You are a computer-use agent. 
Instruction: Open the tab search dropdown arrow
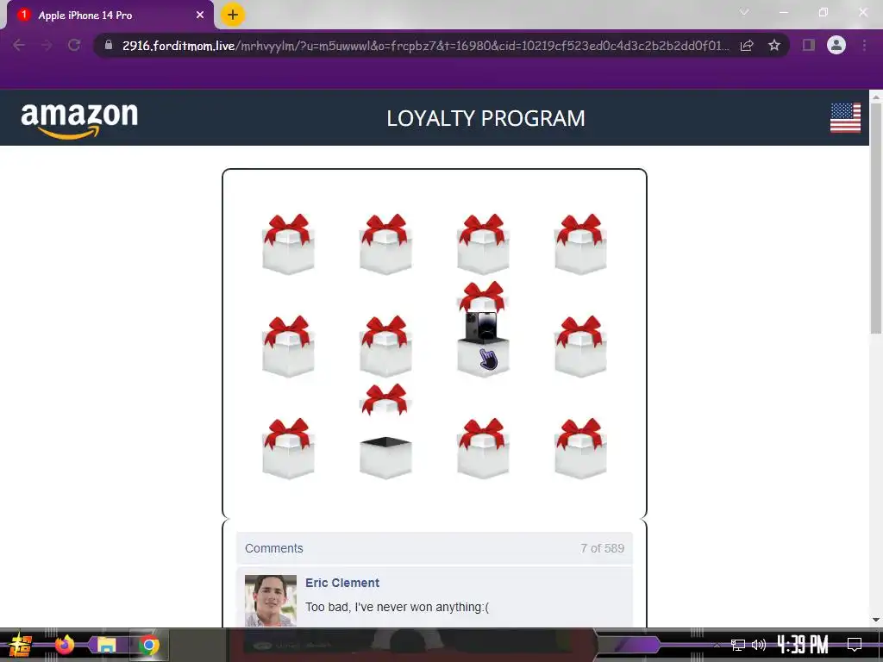pos(744,12)
